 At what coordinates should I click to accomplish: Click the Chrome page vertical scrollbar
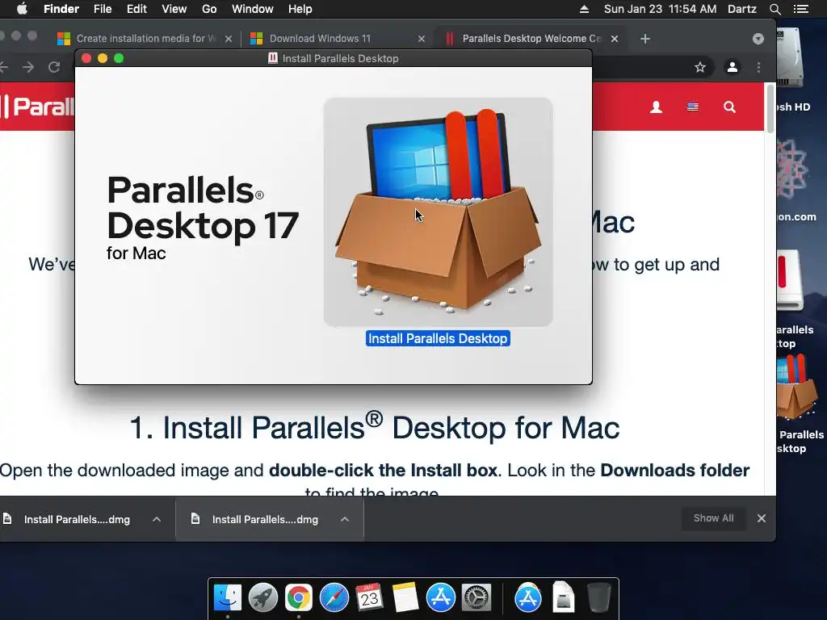770,108
